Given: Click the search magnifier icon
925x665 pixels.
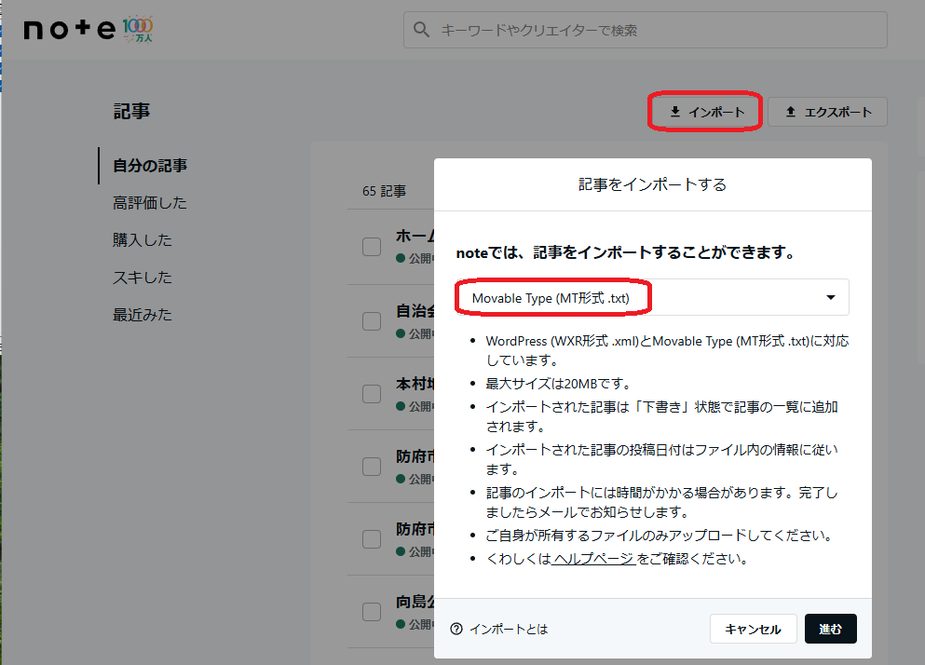Looking at the screenshot, I should coord(421,30).
